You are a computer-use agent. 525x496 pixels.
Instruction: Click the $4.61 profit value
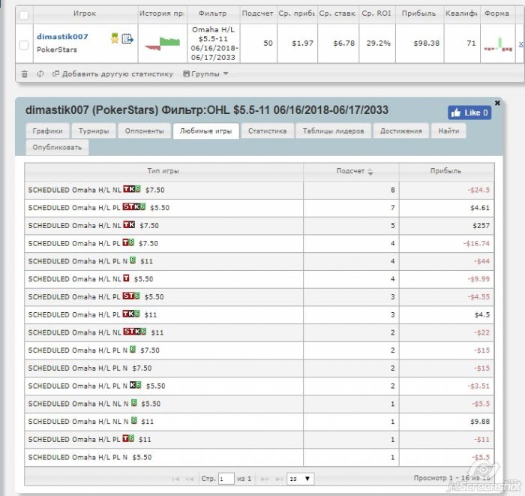pyautogui.click(x=480, y=208)
